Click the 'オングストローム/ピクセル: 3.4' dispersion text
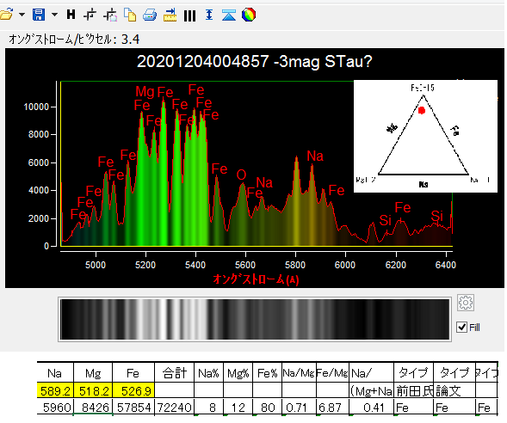This screenshot has width=507, height=423. tap(74, 40)
